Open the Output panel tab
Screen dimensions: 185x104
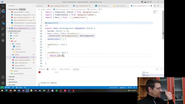point(54,69)
